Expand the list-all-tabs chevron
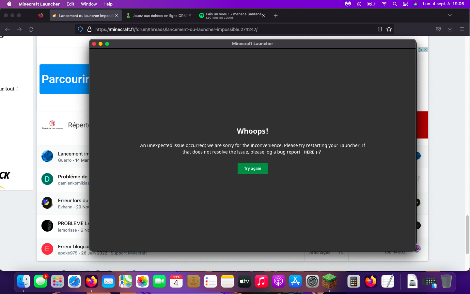 [450, 15]
